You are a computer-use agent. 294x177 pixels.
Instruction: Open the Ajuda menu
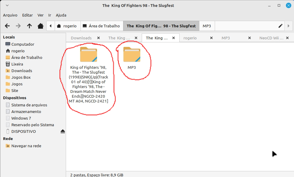click(61, 15)
